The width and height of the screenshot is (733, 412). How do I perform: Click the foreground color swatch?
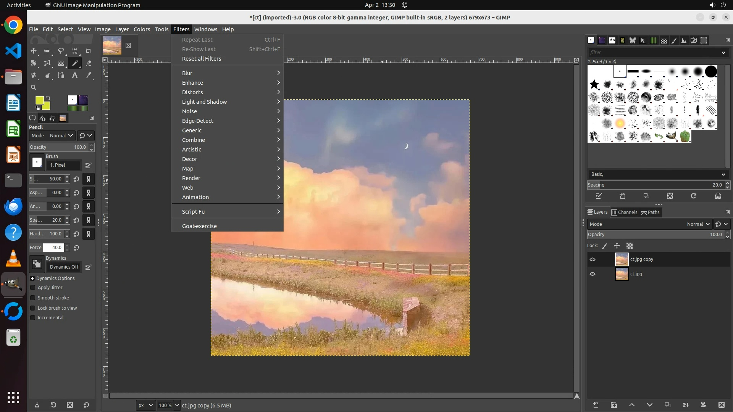coord(39,100)
